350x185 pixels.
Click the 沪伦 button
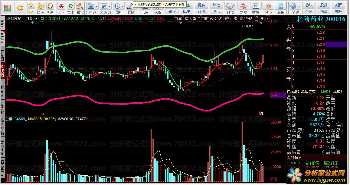(x=216, y=11)
